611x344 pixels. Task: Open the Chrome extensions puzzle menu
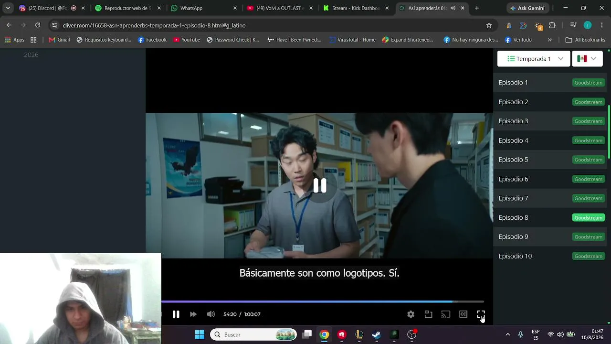[x=552, y=25]
